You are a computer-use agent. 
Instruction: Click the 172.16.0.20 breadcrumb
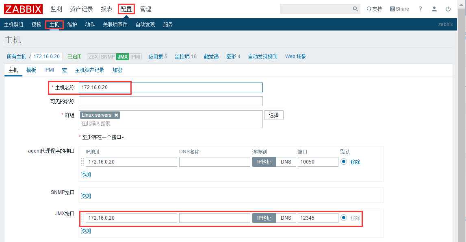(x=47, y=57)
